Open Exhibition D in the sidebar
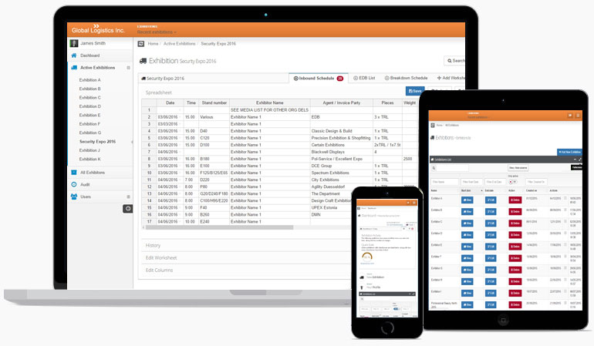The image size is (594, 346). [89, 106]
